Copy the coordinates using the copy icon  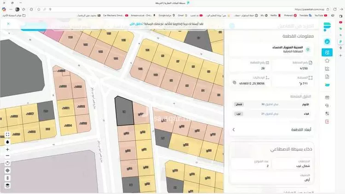(234, 83)
